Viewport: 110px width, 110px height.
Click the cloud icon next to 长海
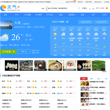(x=58, y=94)
